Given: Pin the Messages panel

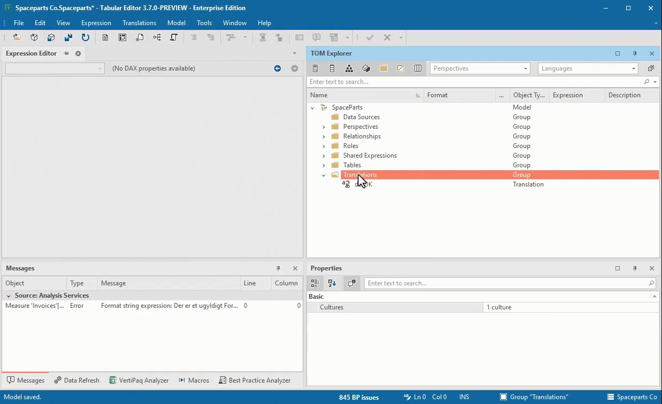Looking at the screenshot, I should click(278, 268).
